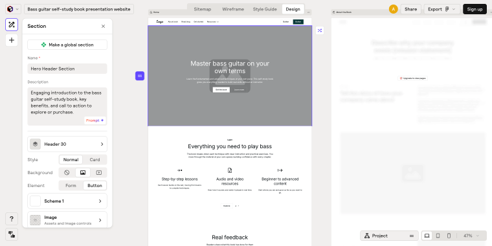Choose image background option

tap(83, 173)
